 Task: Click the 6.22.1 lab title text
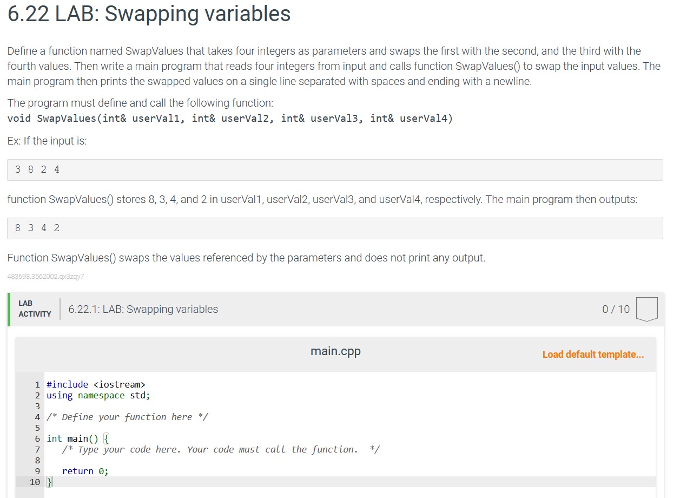143,309
